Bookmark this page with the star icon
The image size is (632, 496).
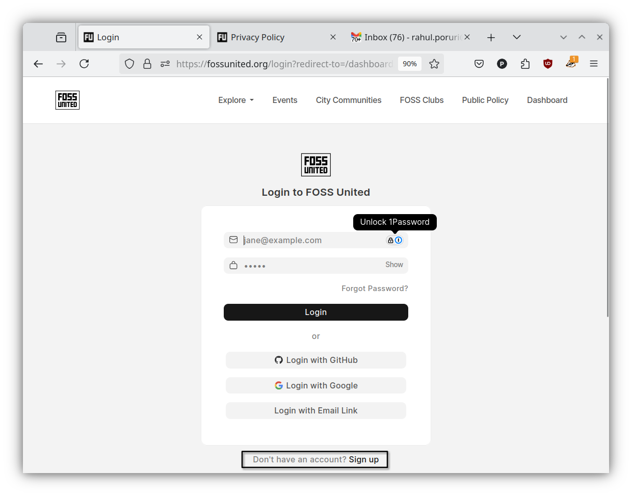[434, 64]
